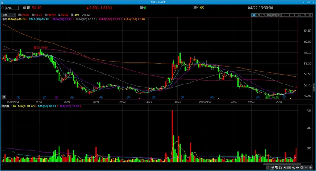Select the adjusted weekly (還週) button
316x171 pixels.
274,15
